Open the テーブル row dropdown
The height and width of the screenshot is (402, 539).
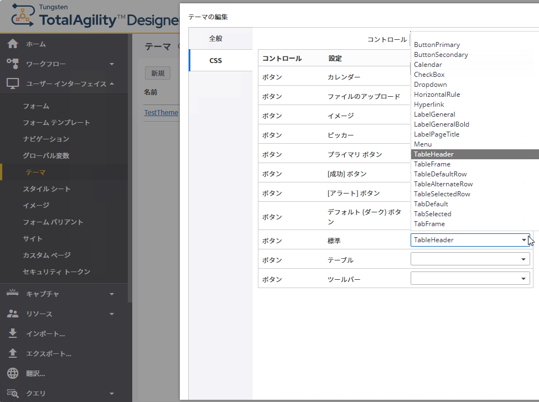point(470,259)
